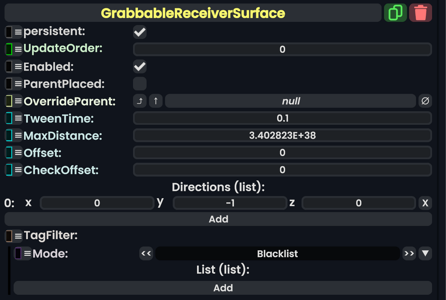Click >> to cycle Mode forward

(409, 253)
